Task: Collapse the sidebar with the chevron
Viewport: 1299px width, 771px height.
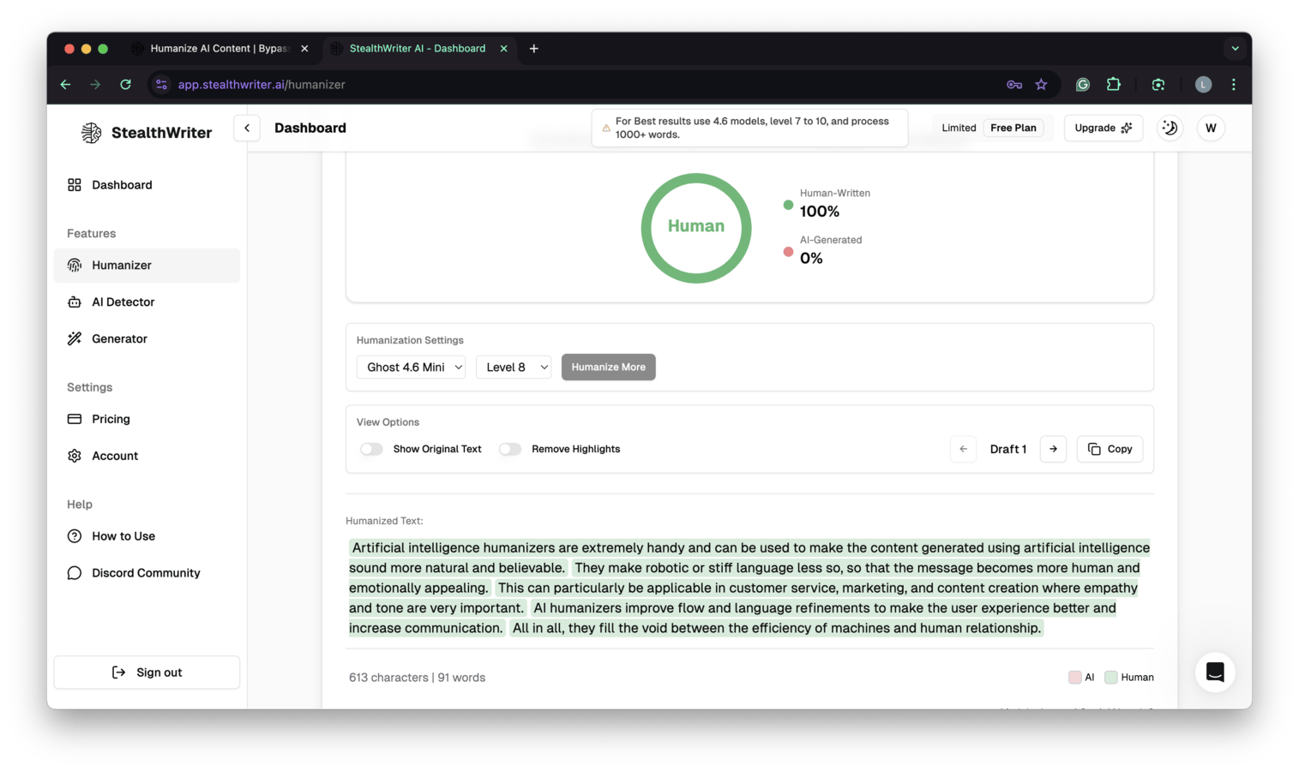Action: click(247, 128)
